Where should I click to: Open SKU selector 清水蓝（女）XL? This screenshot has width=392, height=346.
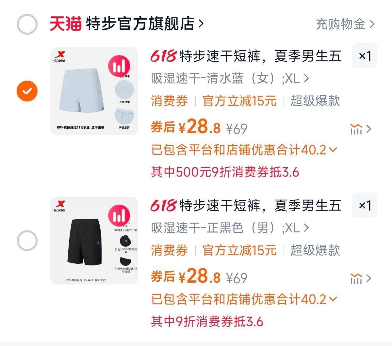pos(229,78)
